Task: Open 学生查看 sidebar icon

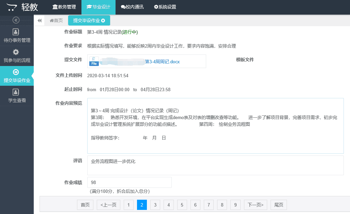Action: pos(16,92)
